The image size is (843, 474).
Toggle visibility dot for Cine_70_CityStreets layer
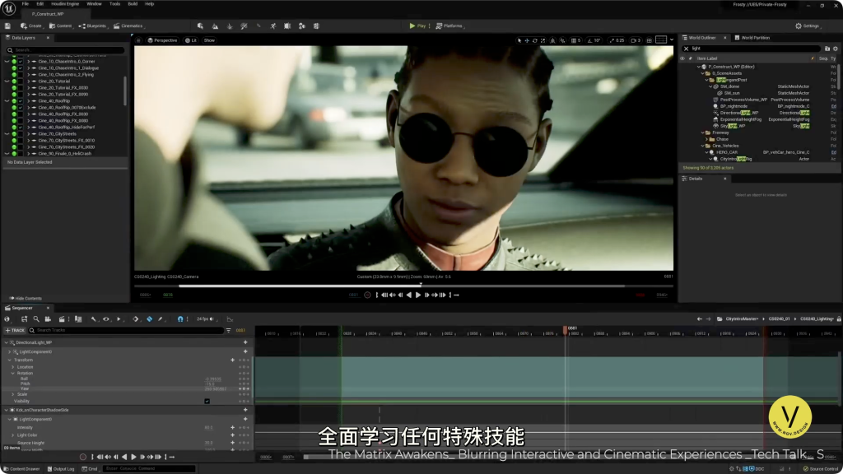tap(14, 134)
